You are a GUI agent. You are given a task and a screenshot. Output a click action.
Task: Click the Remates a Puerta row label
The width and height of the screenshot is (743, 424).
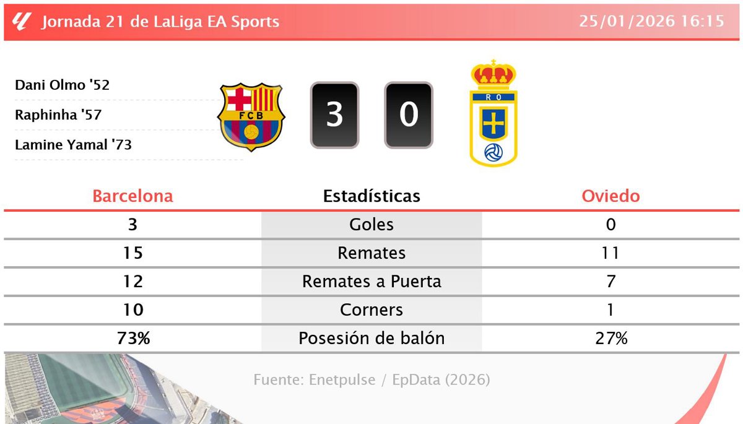click(x=371, y=282)
